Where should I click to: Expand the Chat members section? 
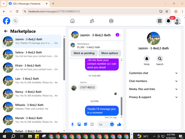(x=153, y=81)
